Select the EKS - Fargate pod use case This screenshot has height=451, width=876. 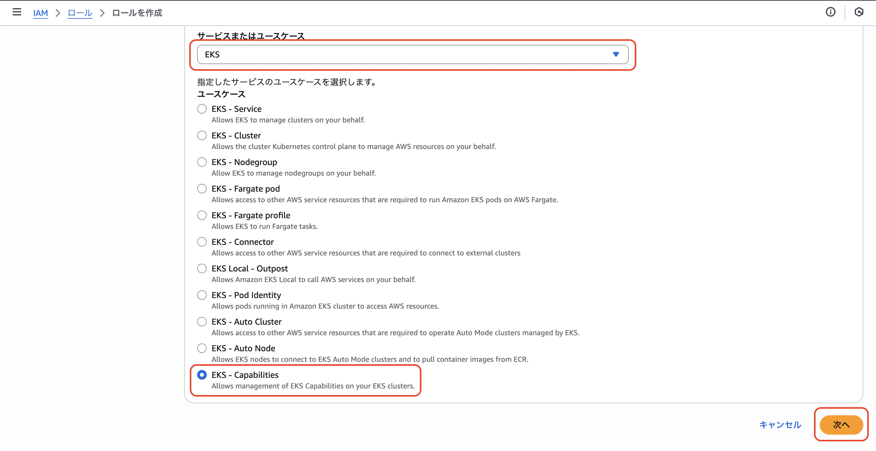tap(202, 188)
